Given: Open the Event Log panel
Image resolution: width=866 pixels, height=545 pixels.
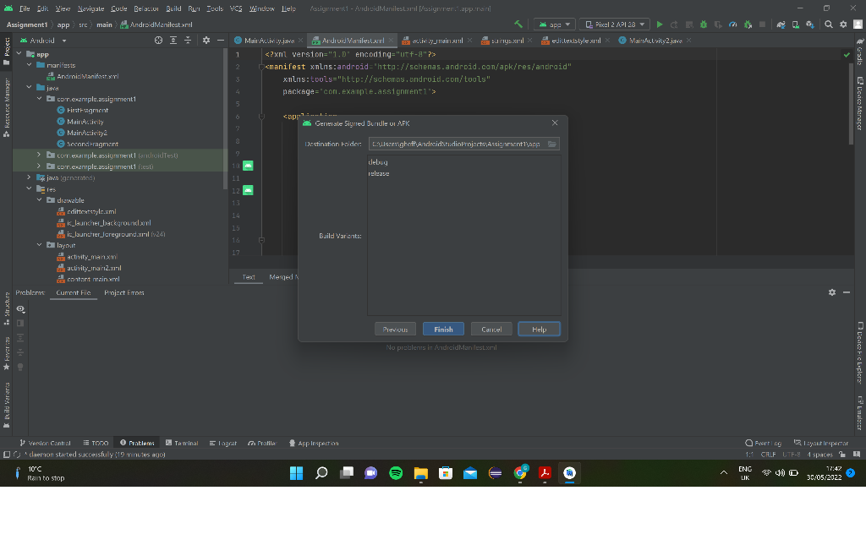Looking at the screenshot, I should (x=764, y=443).
